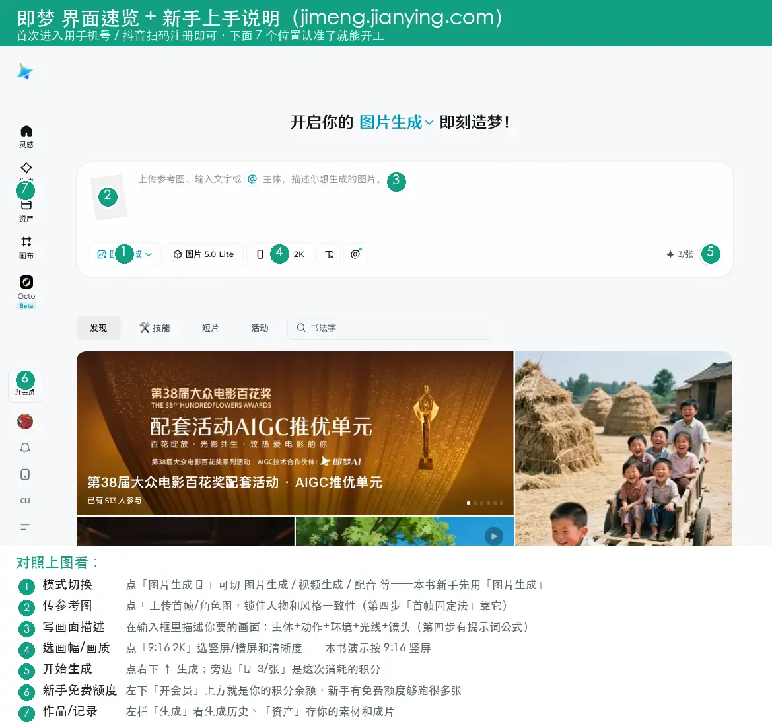Click the first carousel dot on banner
This screenshot has height=724, width=772.
(468, 503)
